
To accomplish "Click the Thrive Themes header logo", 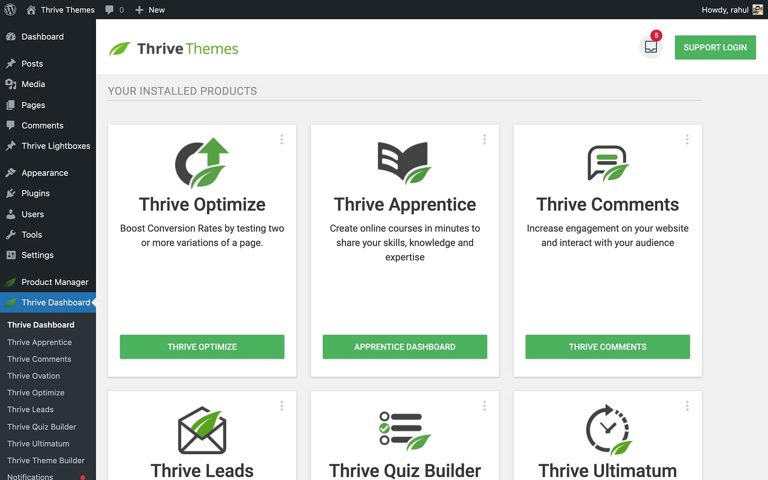I will pos(173,48).
